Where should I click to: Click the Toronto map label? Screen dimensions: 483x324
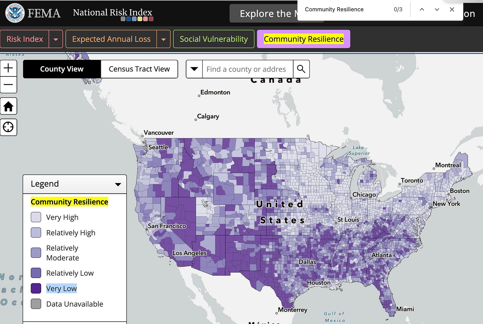412,180
